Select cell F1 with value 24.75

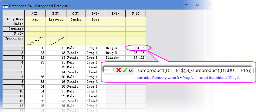[x=136, y=48]
